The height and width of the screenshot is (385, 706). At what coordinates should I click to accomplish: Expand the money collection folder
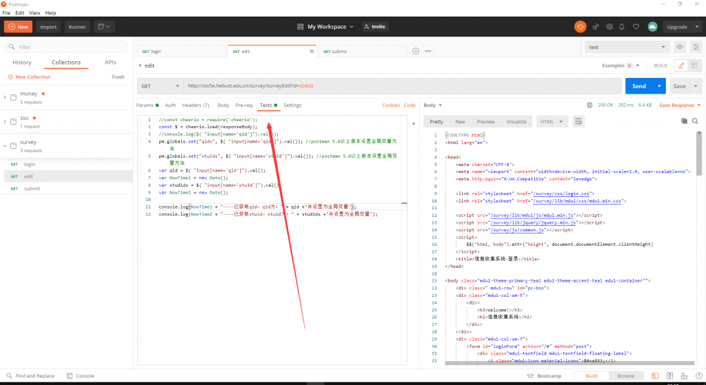6,97
